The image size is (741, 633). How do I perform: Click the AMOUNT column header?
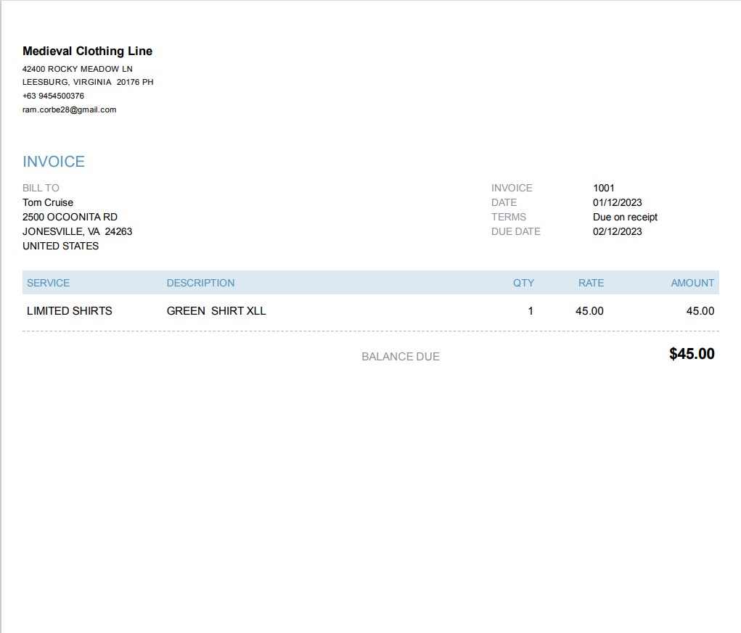[x=692, y=283]
